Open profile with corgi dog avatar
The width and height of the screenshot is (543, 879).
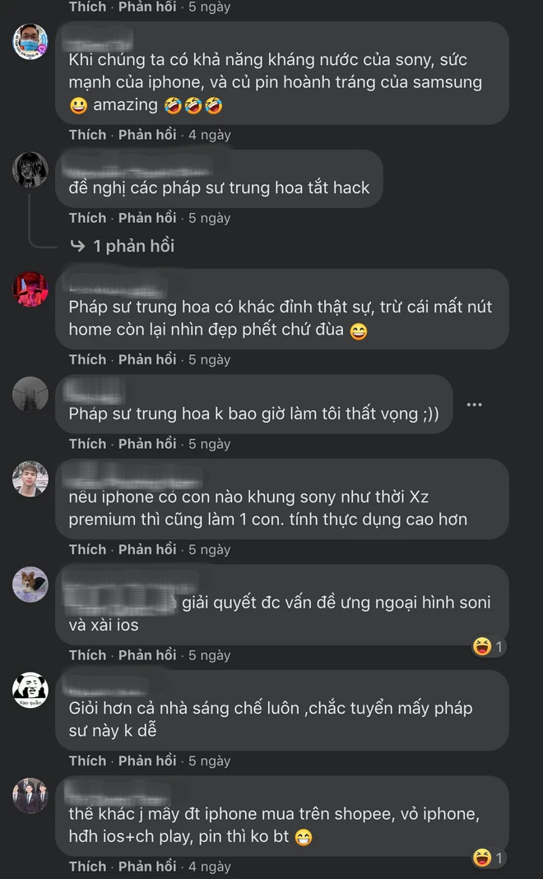coord(30,585)
